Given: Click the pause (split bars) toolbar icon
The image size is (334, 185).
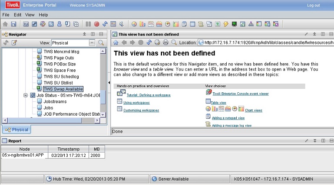Looking at the screenshot, I should [x=88, y=24].
